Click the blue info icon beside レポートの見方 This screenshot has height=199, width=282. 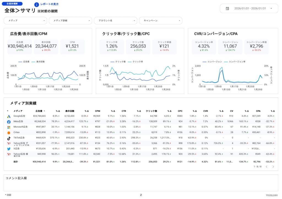pyautogui.click(x=36, y=5)
